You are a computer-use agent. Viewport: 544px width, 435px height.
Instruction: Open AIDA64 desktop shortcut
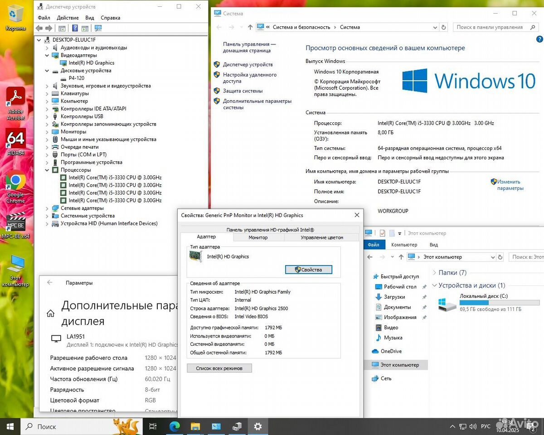(x=16, y=142)
